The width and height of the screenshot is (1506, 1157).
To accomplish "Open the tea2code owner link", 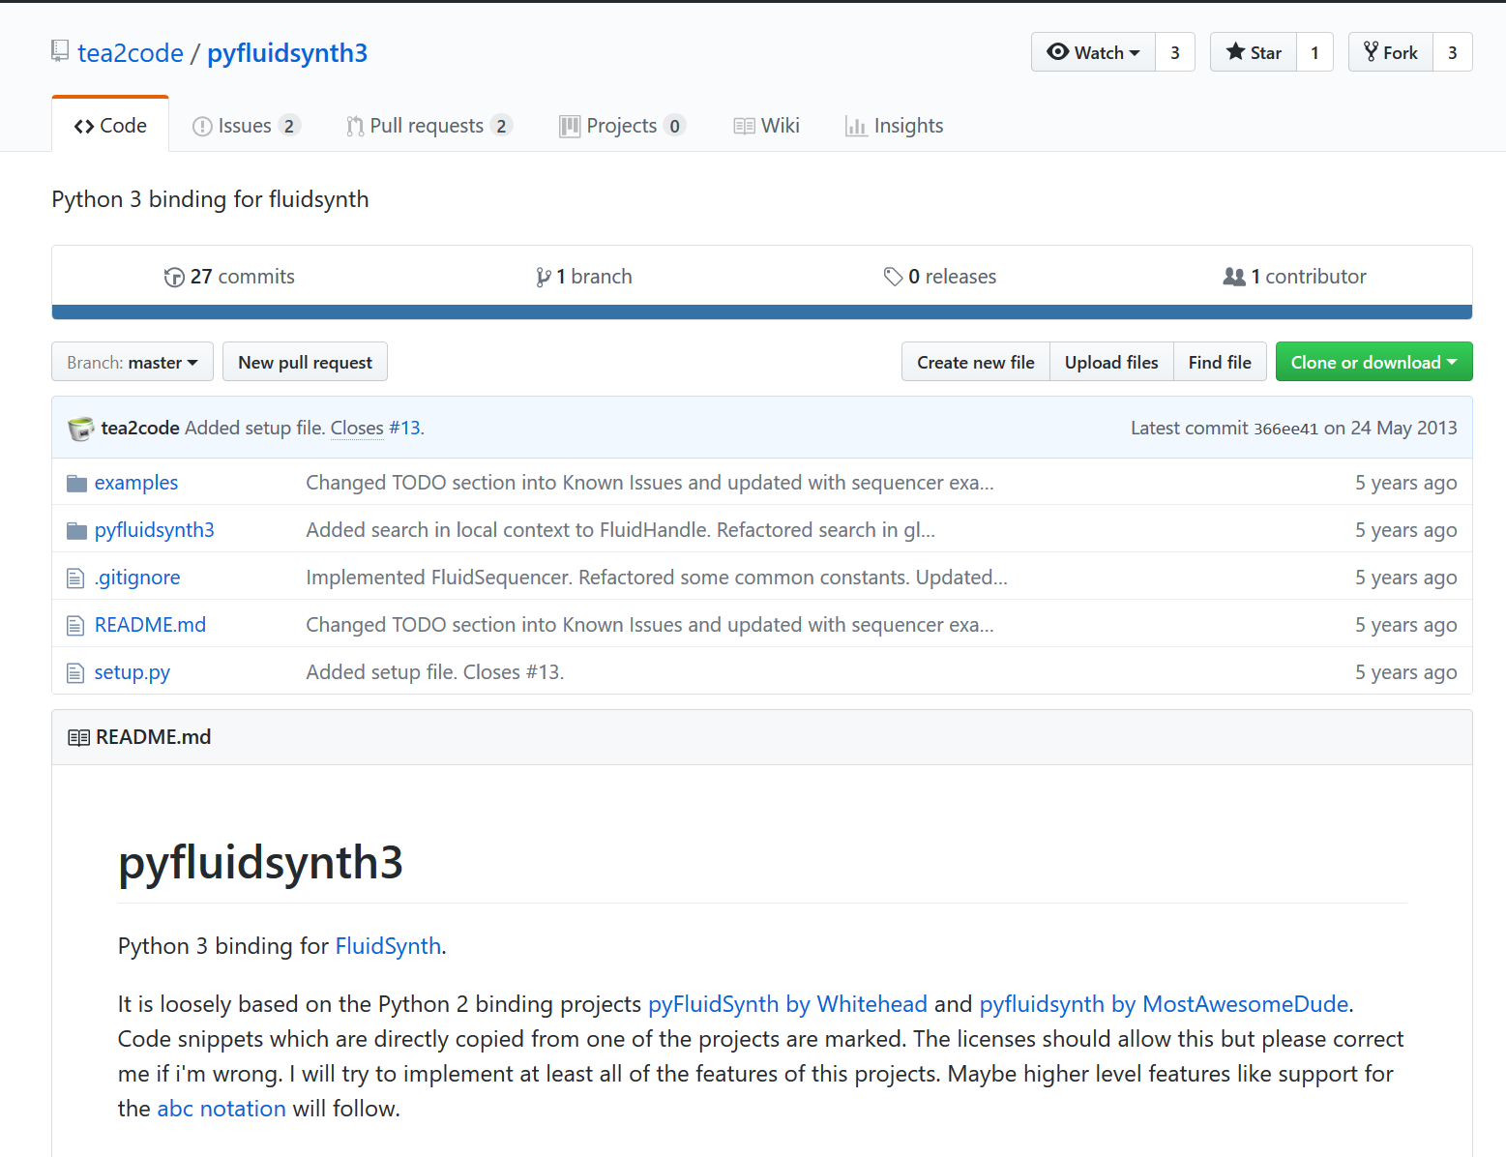I will [x=131, y=53].
